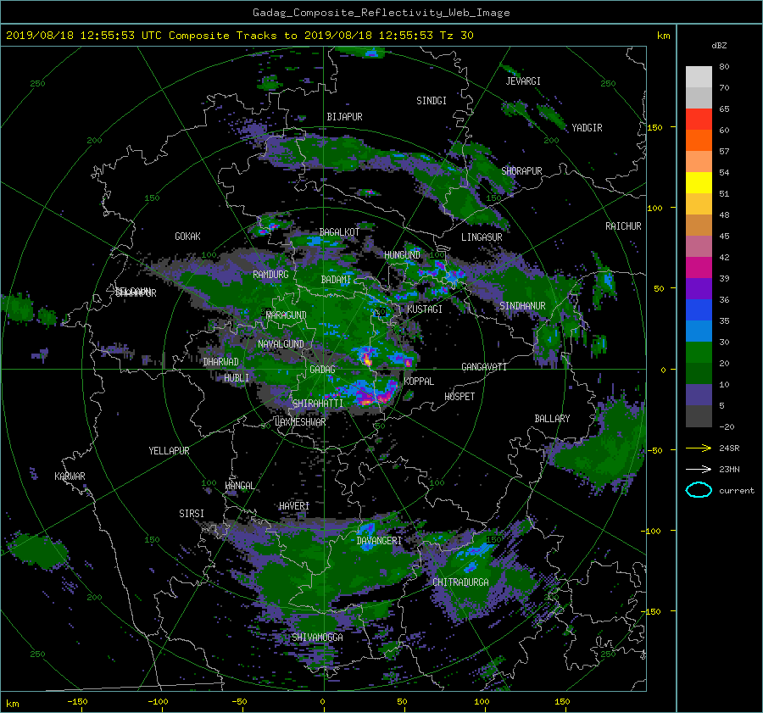Viewport: 763px width, 713px height.
Task: Click the YADGIR city label
Action: tap(587, 128)
